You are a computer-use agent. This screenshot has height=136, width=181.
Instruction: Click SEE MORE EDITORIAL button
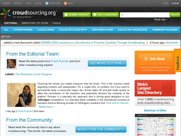107,63
